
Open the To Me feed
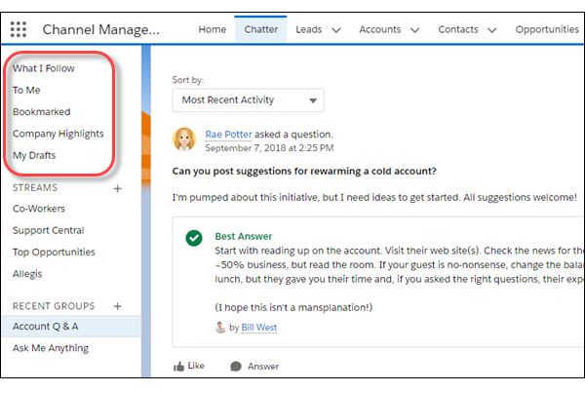tap(26, 90)
